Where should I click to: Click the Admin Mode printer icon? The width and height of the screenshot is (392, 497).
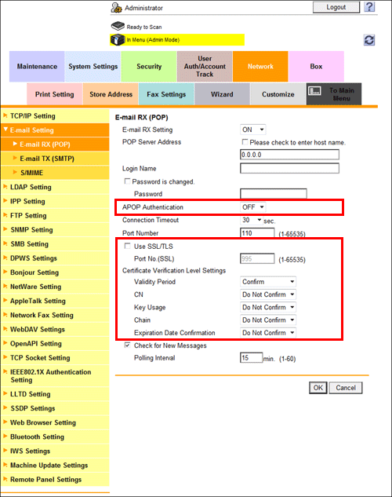118,39
